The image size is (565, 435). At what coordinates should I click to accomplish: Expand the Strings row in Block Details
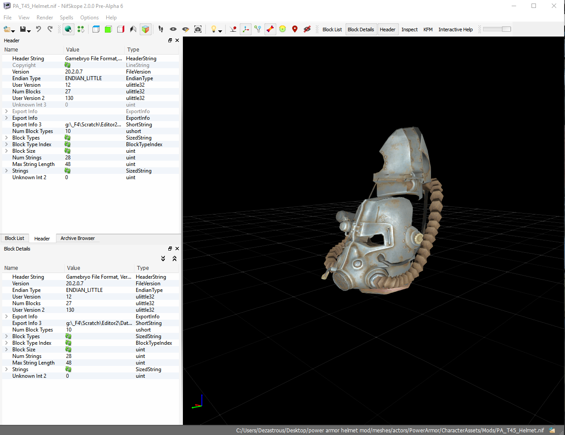coord(7,369)
